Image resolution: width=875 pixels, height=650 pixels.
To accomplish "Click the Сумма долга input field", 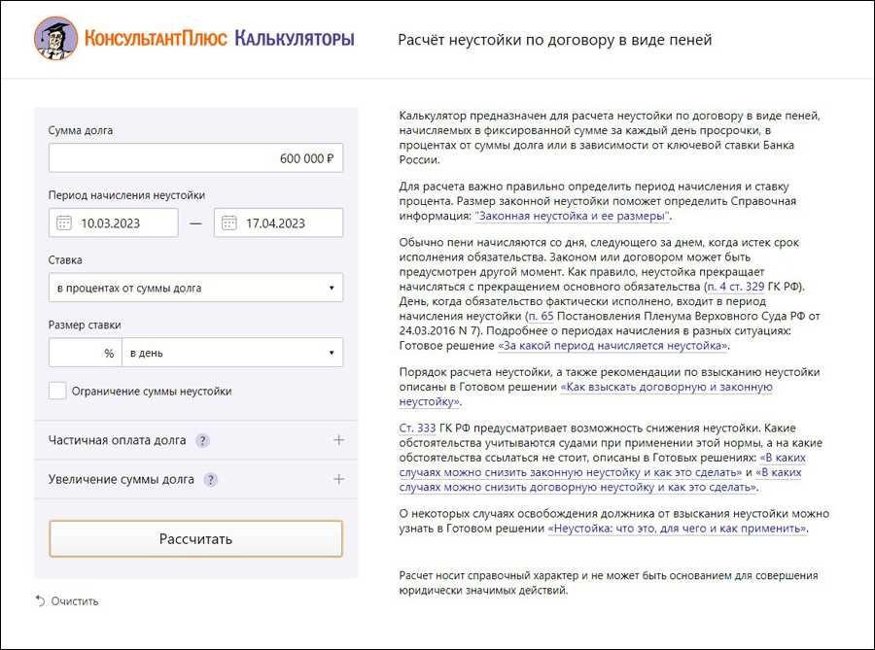I will click(195, 158).
